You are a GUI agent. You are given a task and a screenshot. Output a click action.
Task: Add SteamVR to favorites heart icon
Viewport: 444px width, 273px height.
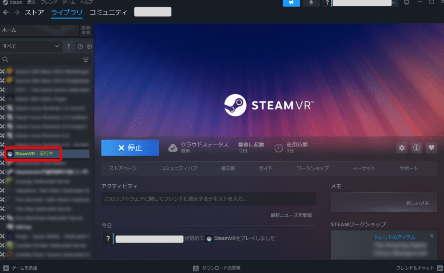(431, 148)
